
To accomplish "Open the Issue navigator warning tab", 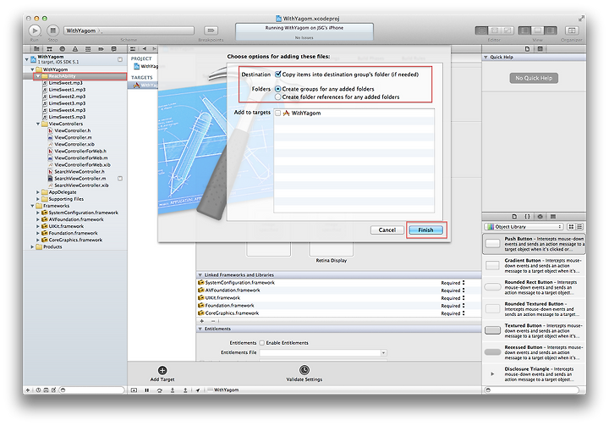I will tap(75, 49).
